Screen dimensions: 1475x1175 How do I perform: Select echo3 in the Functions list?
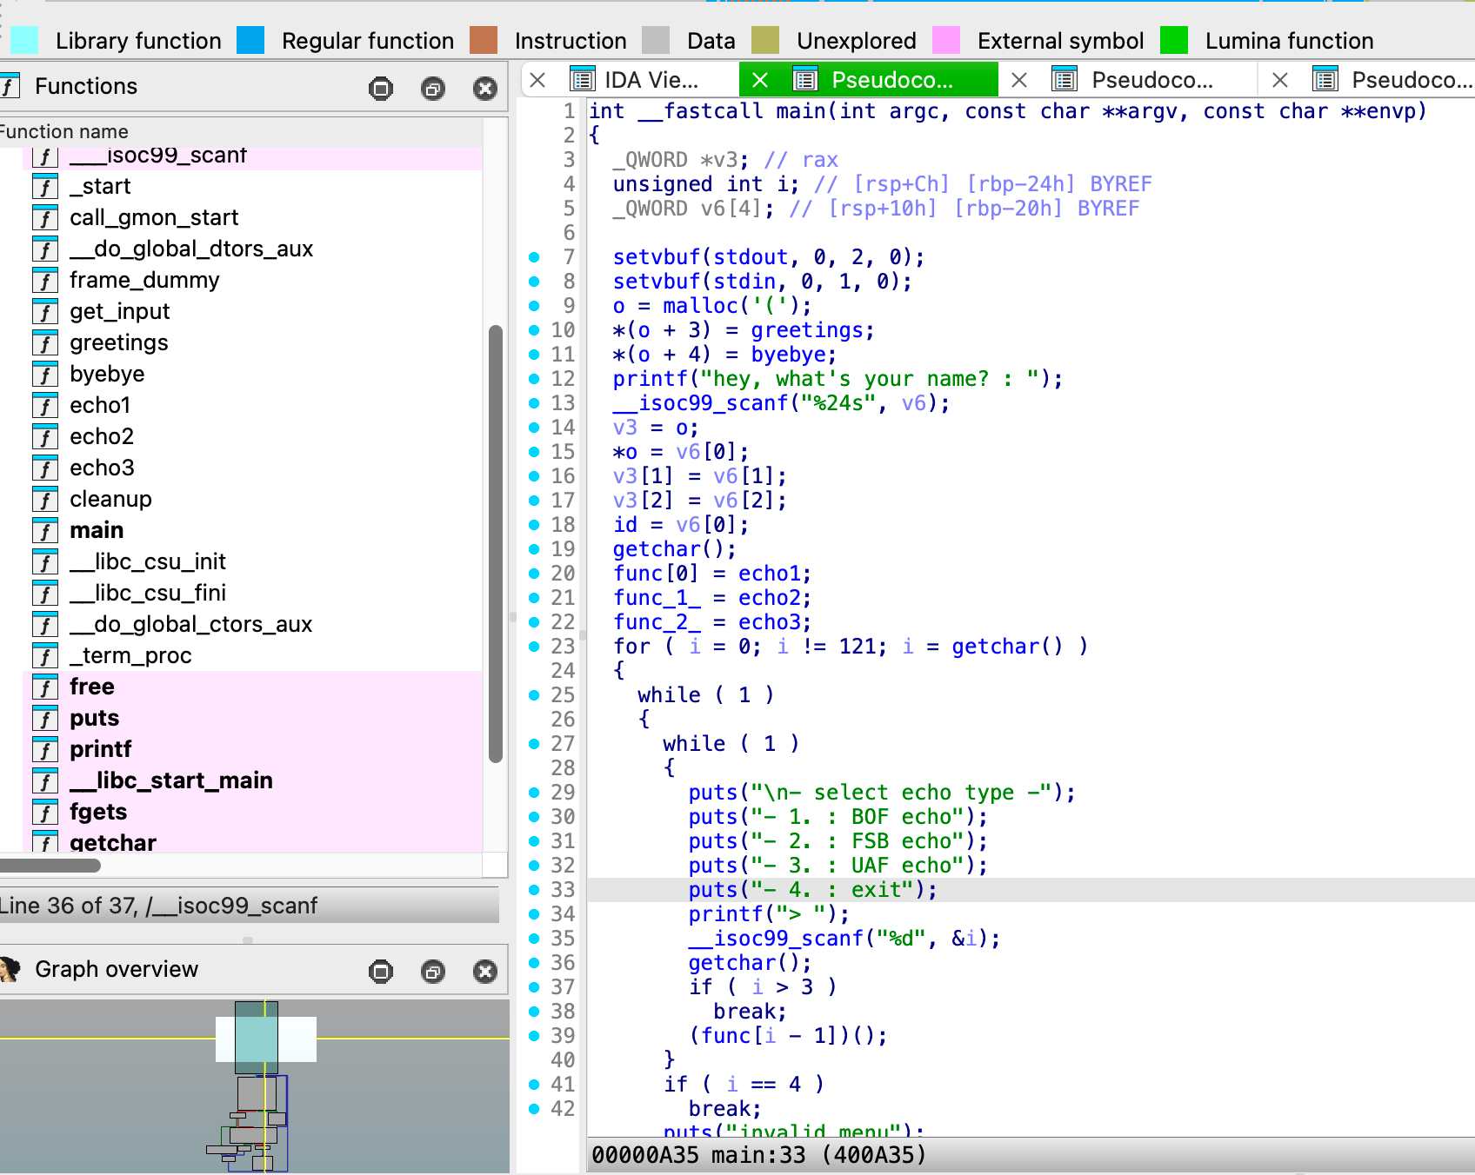(x=102, y=468)
